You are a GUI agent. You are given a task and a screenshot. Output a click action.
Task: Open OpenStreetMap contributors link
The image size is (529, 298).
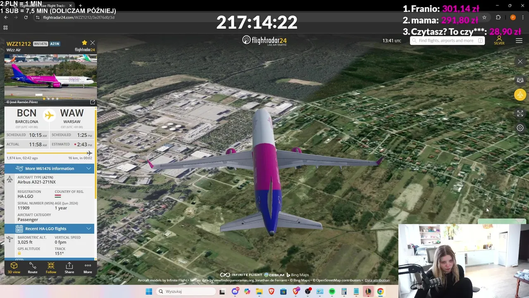click(x=337, y=280)
